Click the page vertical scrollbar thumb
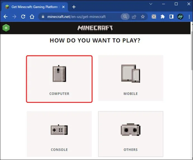 (192, 51)
